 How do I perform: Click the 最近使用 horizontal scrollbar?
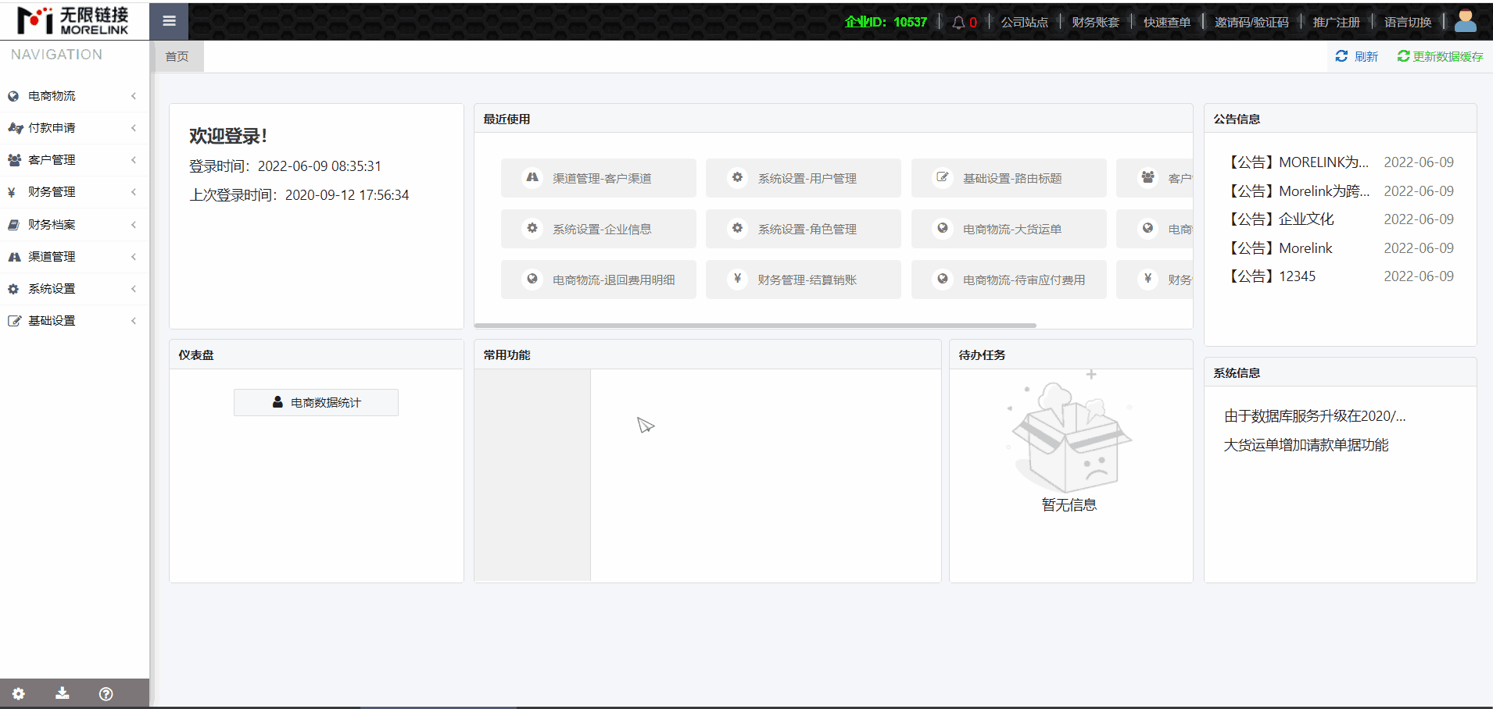tap(755, 326)
